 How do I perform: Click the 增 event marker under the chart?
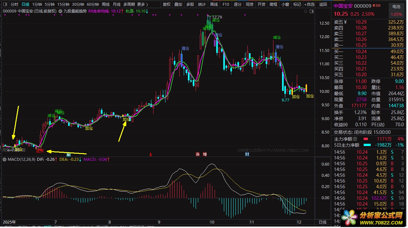[205, 154]
